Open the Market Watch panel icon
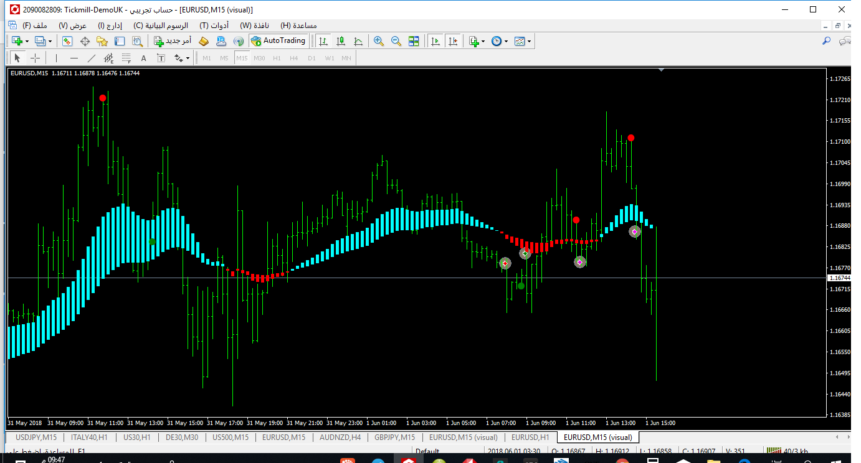This screenshot has width=861, height=463. coord(67,41)
